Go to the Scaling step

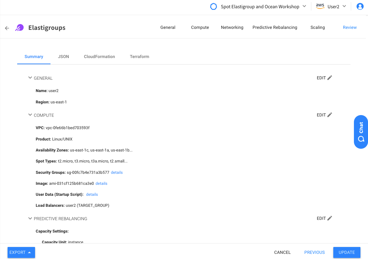coord(317,27)
